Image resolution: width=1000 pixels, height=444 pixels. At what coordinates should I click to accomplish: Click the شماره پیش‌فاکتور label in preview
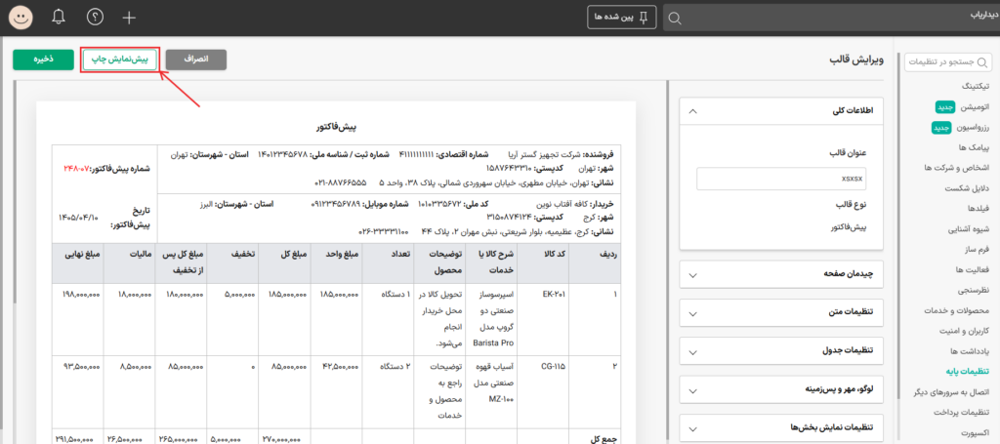(121, 169)
